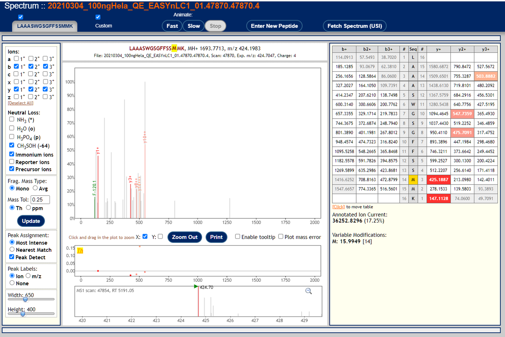Uncheck Immonium ions checkbox
This screenshot has width=505, height=337.
(12, 154)
